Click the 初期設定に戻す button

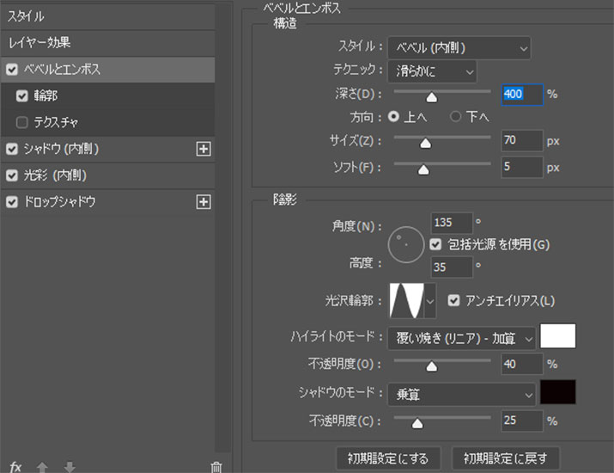[506, 458]
